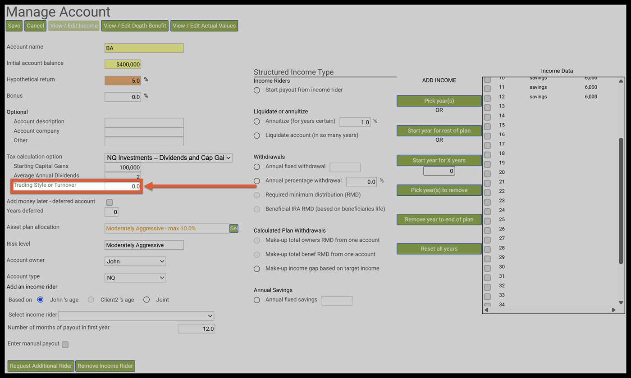Viewport: 631px width, 378px height.
Task: Click the Other optional field
Action: tap(144, 141)
